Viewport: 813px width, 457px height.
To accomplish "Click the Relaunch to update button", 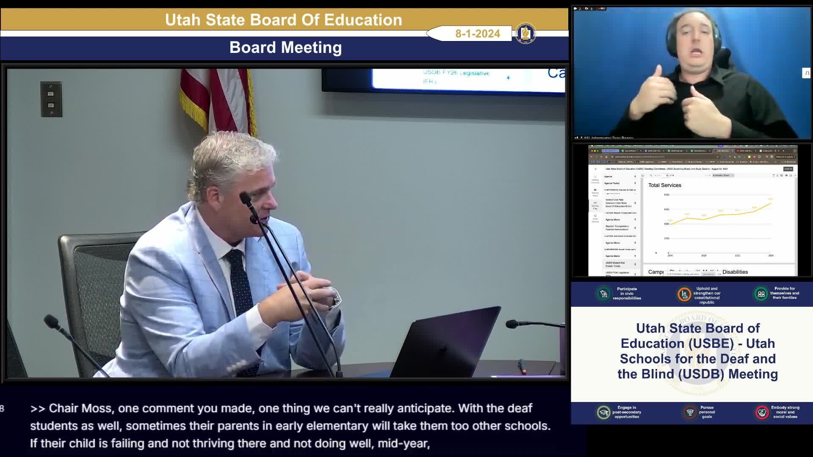I will (785, 157).
